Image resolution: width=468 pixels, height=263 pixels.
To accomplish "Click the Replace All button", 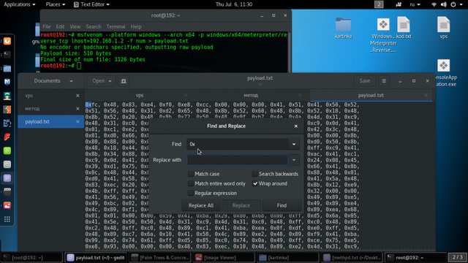I will (201, 205).
